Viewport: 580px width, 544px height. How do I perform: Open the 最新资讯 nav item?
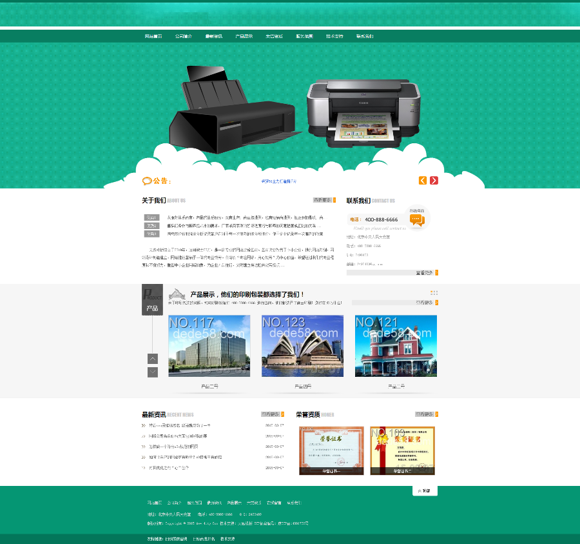click(214, 36)
